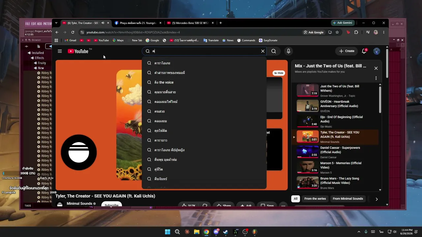The width and height of the screenshot is (422, 237).
Task: Open 'Maroon 5 - Memories' in playlist
Action: (336, 167)
